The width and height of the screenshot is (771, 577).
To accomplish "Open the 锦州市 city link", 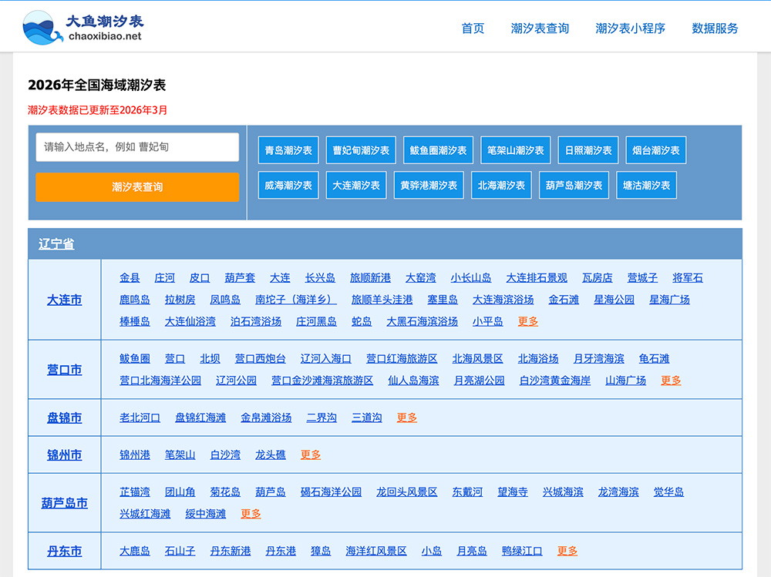I will pyautogui.click(x=65, y=455).
